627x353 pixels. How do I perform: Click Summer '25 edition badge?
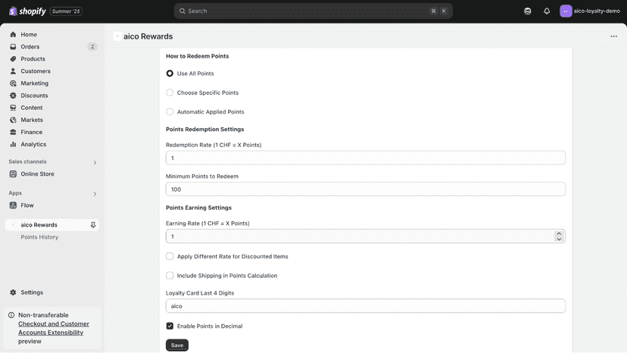pos(66,11)
